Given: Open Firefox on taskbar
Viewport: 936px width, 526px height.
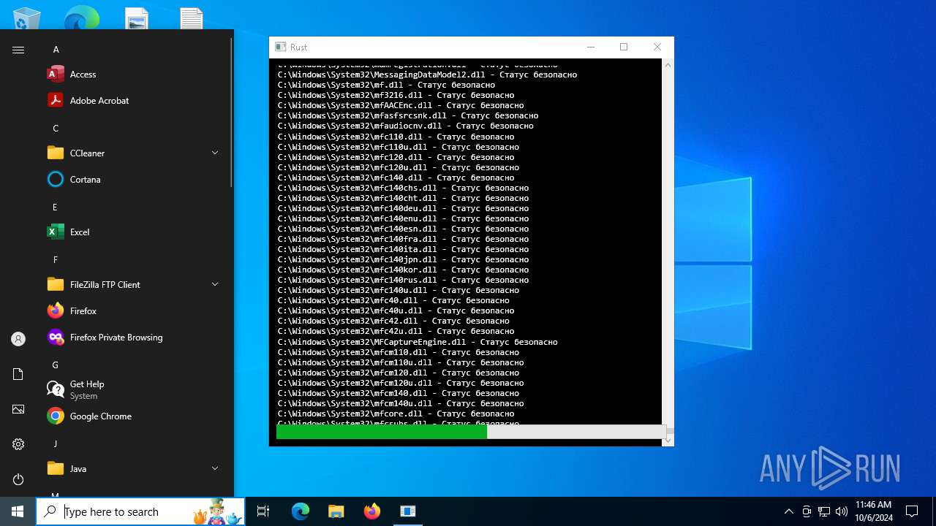Looking at the screenshot, I should coord(371,511).
